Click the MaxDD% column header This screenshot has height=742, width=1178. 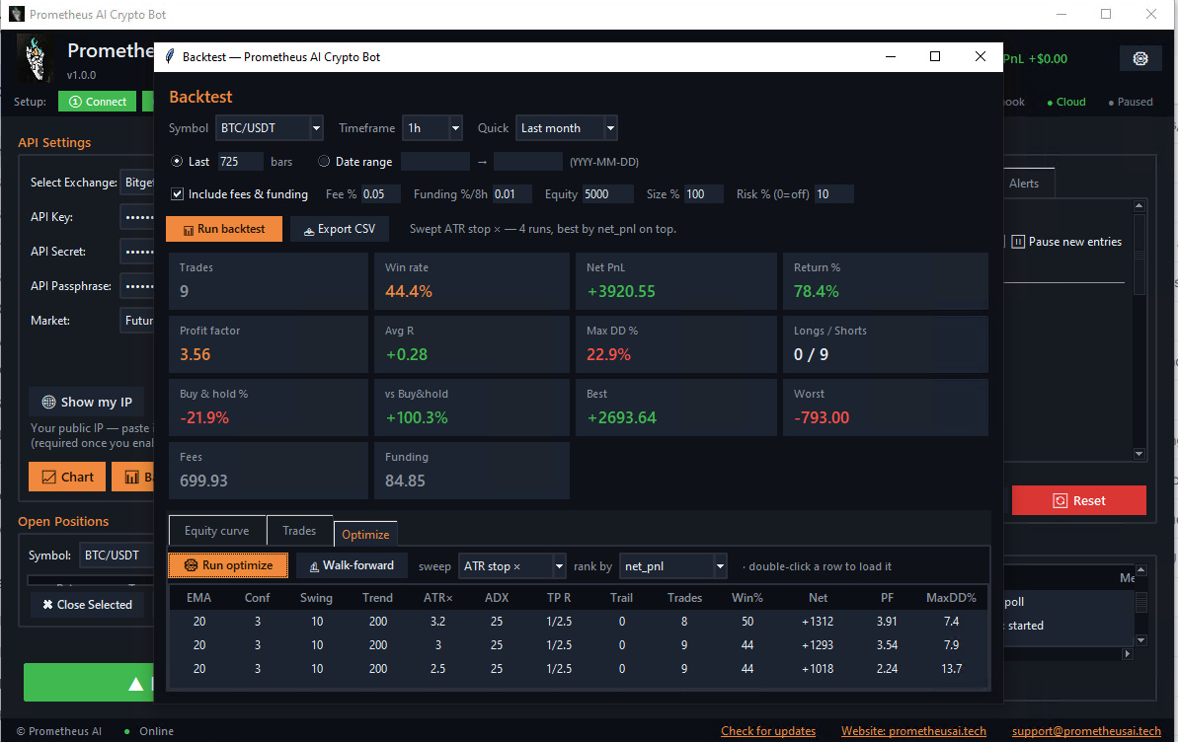(x=950, y=598)
